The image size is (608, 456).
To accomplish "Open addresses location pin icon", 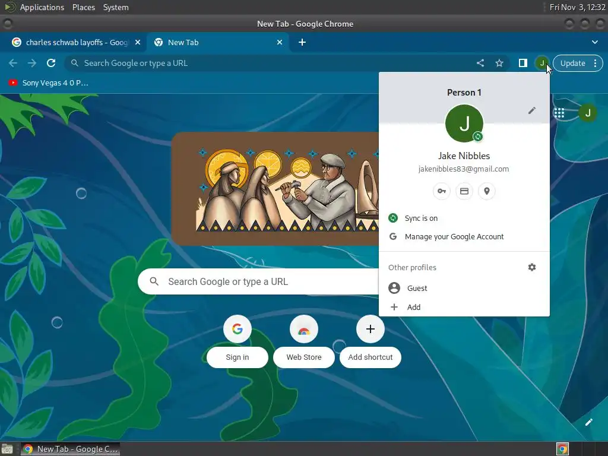I will [487, 191].
